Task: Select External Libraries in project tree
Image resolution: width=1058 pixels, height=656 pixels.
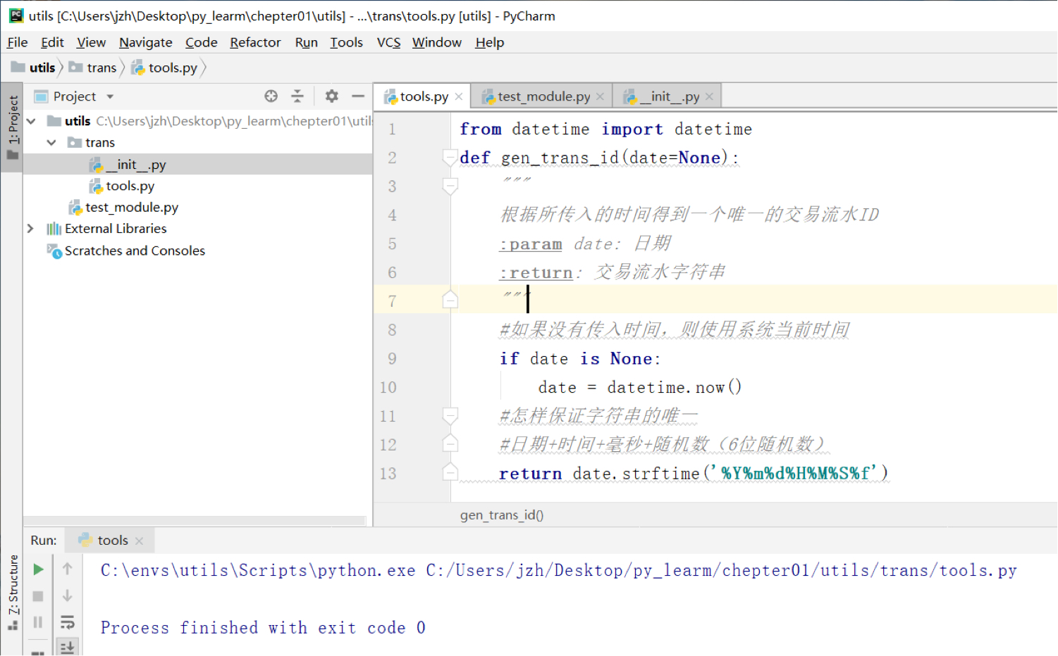Action: 197,229
